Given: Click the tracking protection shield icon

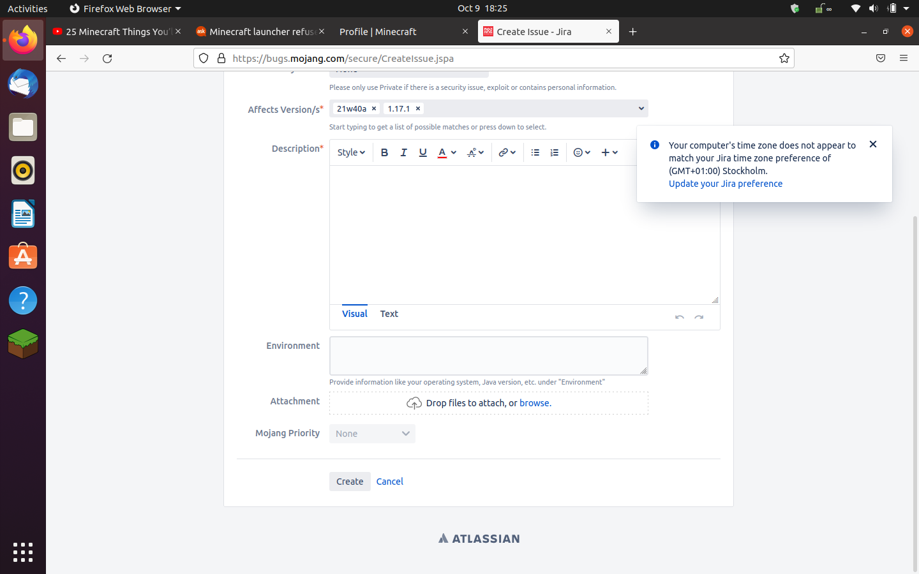Looking at the screenshot, I should [x=204, y=58].
